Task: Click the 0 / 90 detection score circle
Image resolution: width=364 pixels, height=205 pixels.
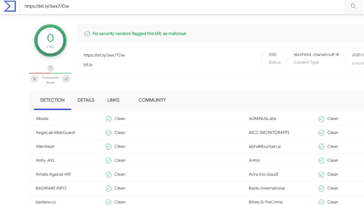Action: [50, 41]
